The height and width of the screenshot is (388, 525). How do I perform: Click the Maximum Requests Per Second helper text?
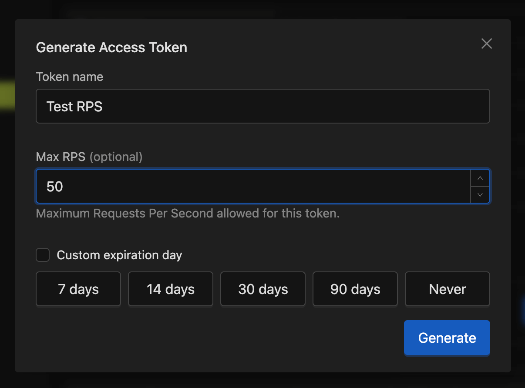pyautogui.click(x=188, y=214)
